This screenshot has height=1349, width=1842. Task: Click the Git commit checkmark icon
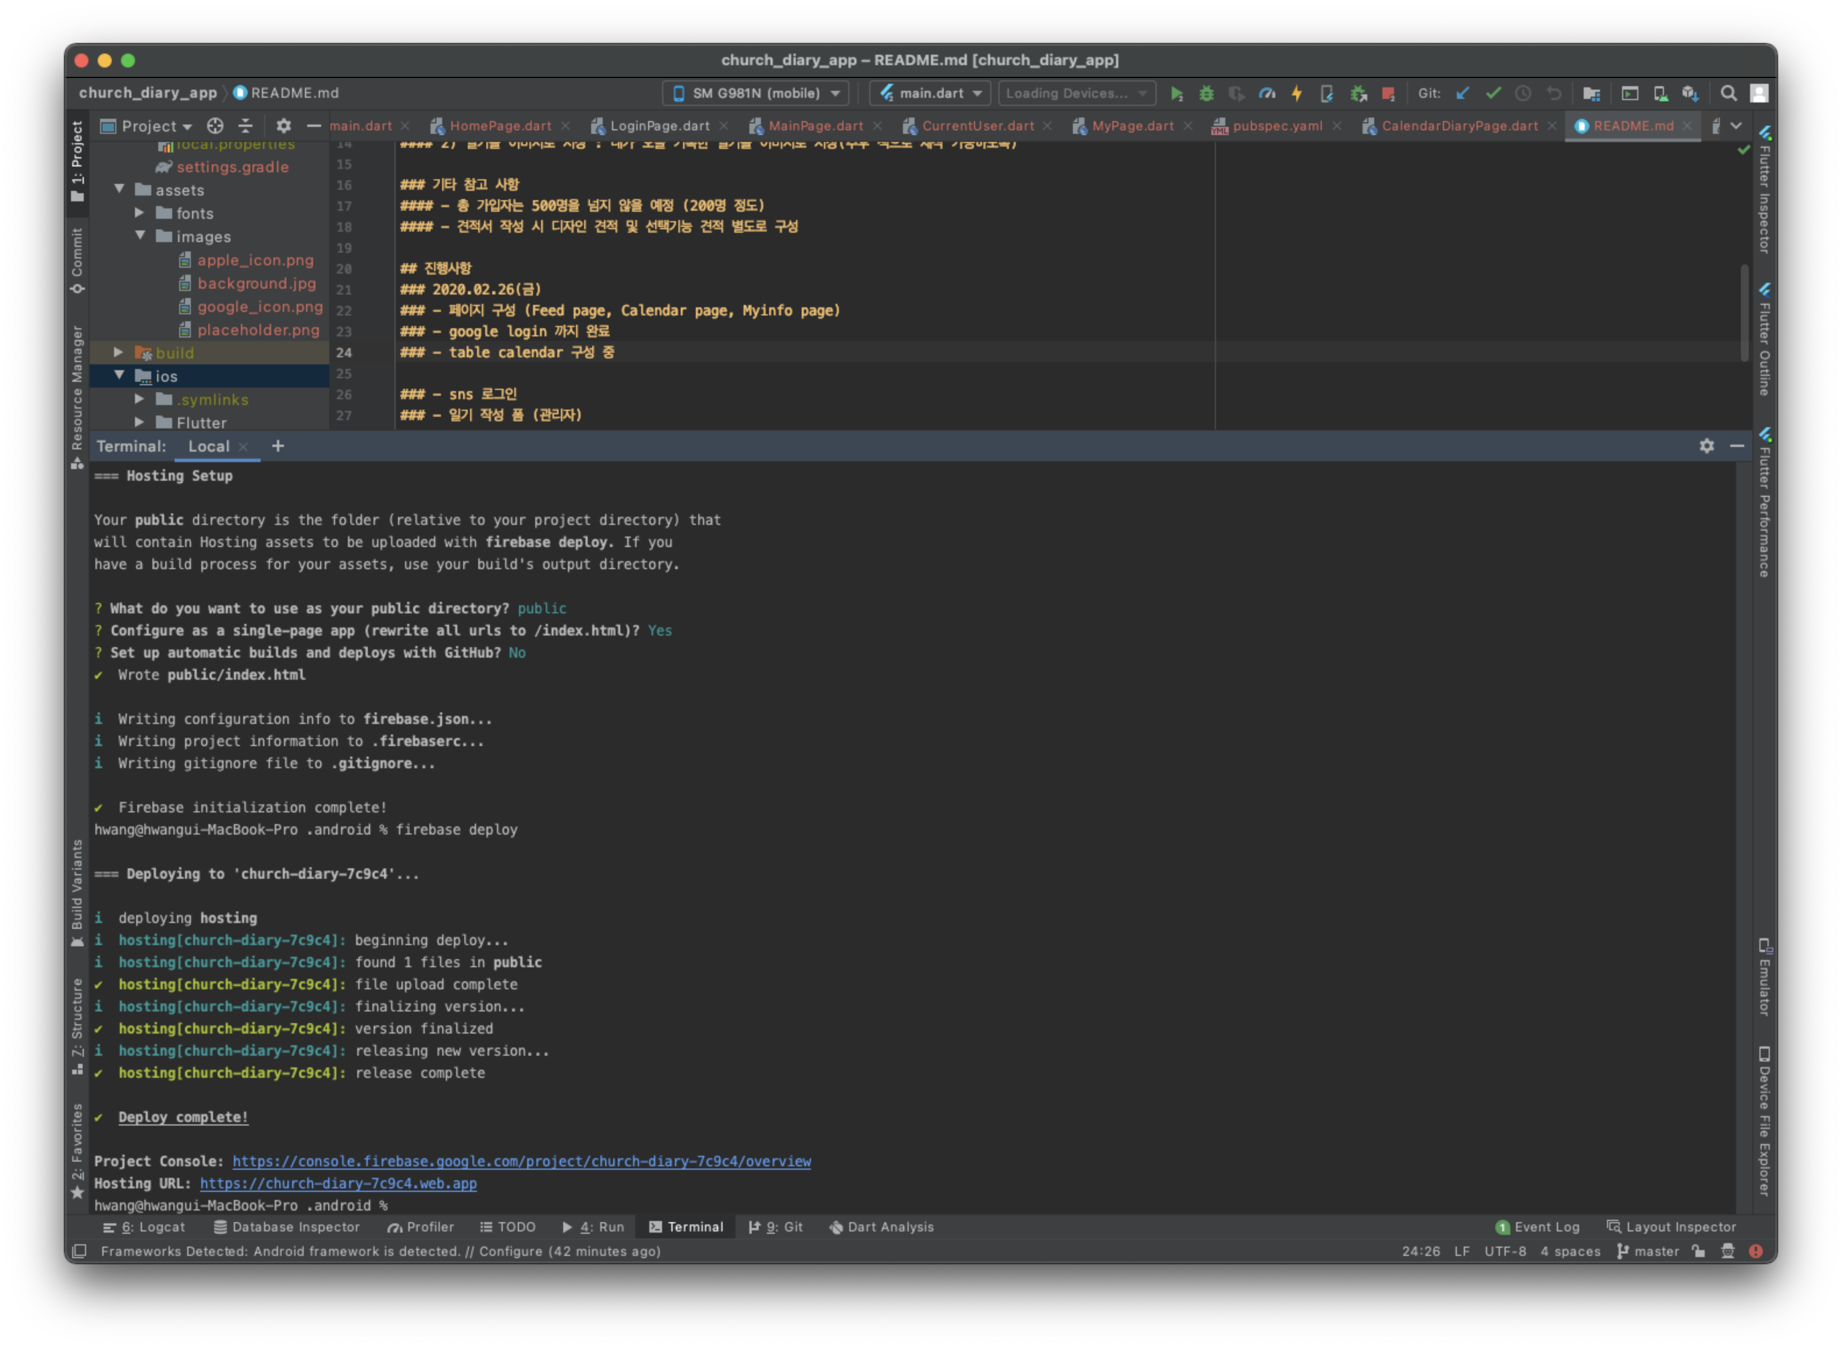(1493, 94)
